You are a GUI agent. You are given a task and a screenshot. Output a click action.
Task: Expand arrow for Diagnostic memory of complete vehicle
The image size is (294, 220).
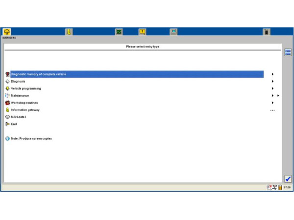click(x=272, y=74)
